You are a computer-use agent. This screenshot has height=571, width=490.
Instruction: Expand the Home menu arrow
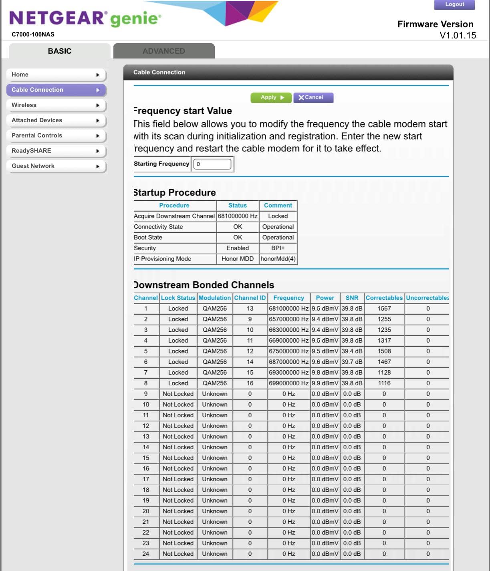(x=97, y=75)
